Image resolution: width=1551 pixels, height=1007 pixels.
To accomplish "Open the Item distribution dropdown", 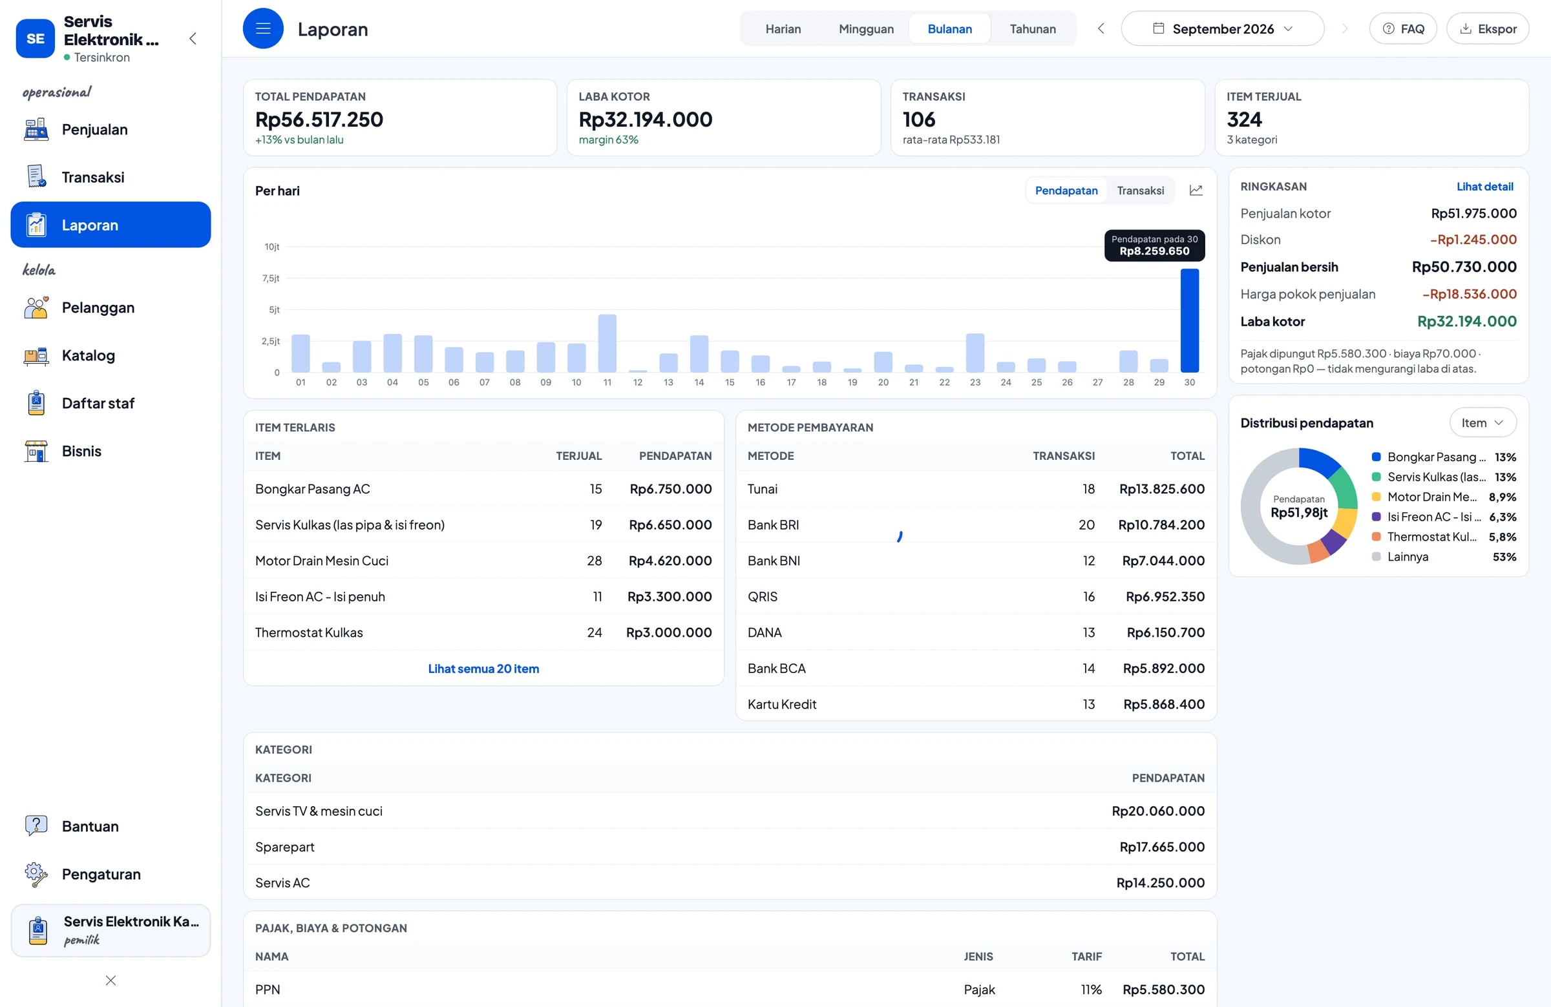I will click(x=1482, y=422).
